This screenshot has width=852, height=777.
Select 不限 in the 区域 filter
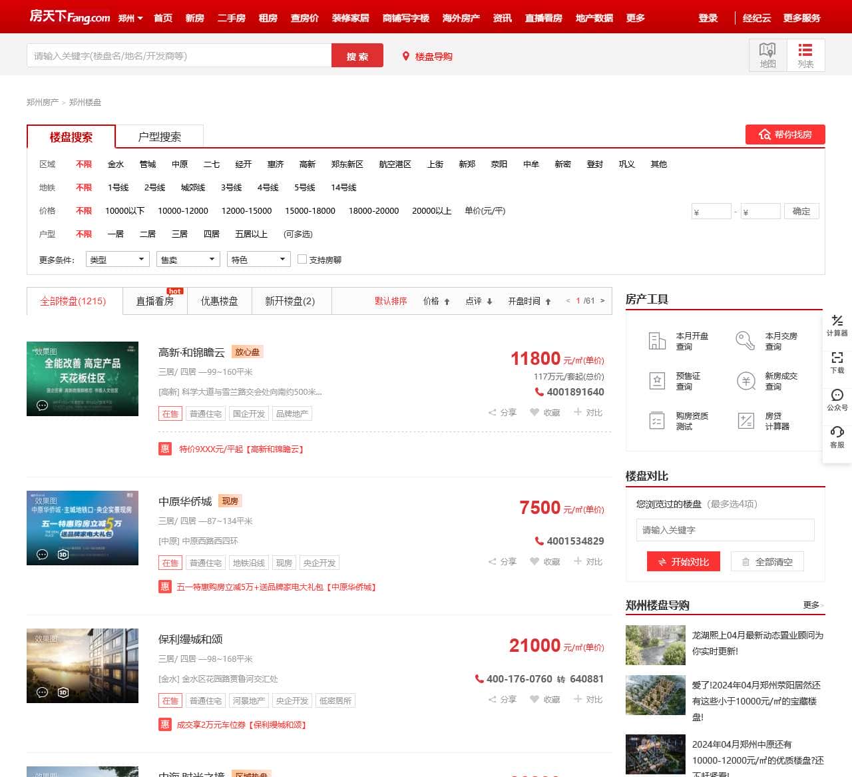(84, 164)
